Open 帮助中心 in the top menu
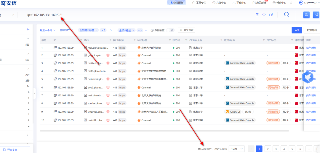 pos(280,3)
